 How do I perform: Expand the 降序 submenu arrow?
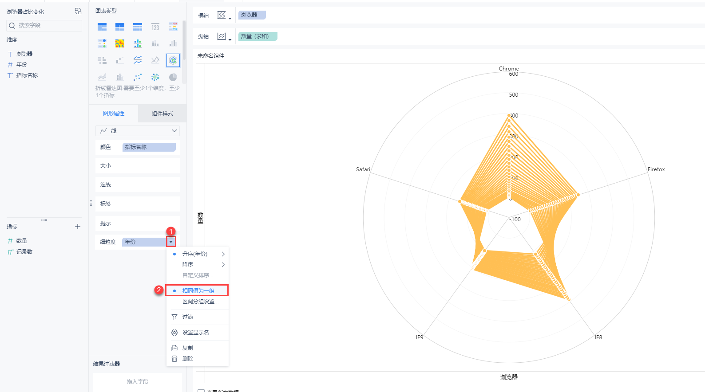click(x=223, y=265)
